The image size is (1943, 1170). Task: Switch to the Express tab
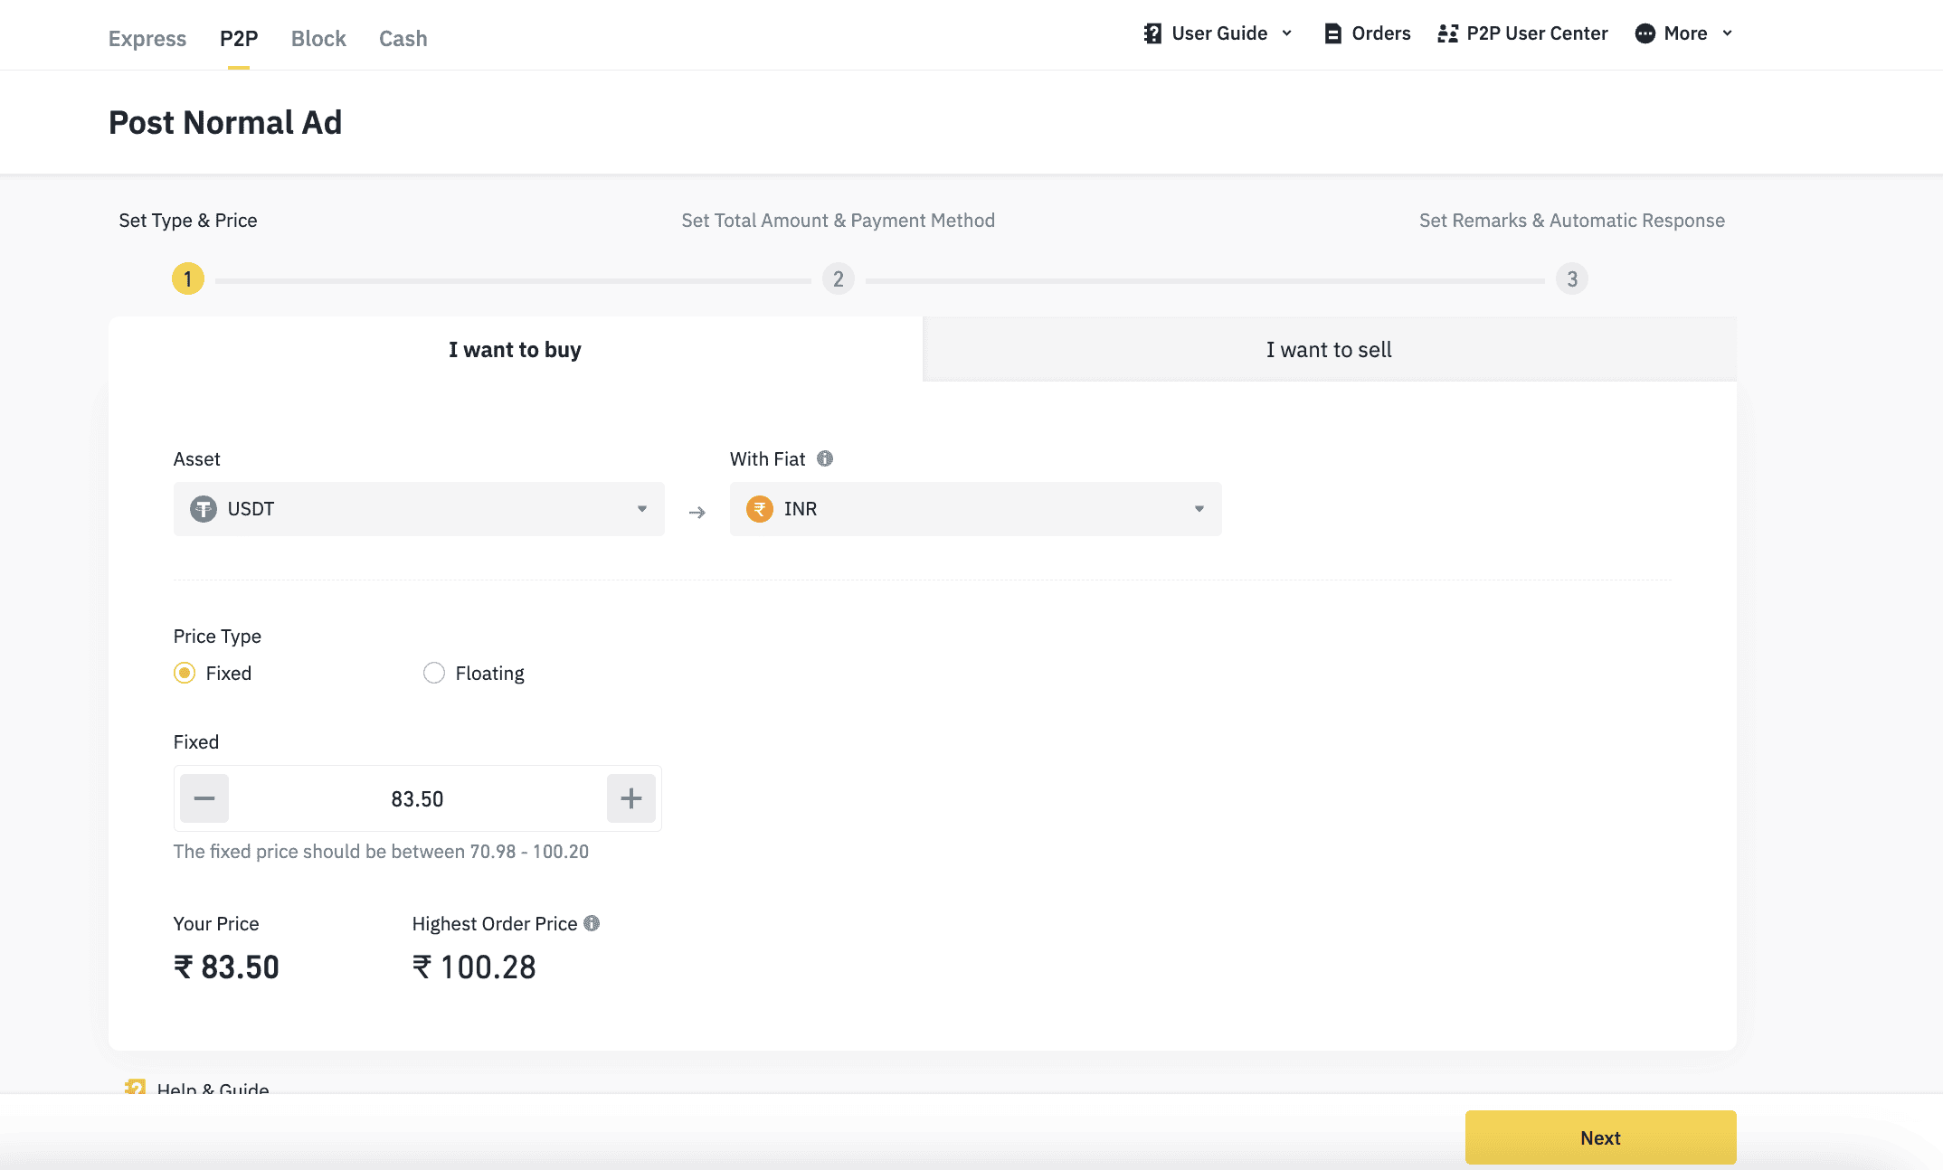(x=147, y=39)
